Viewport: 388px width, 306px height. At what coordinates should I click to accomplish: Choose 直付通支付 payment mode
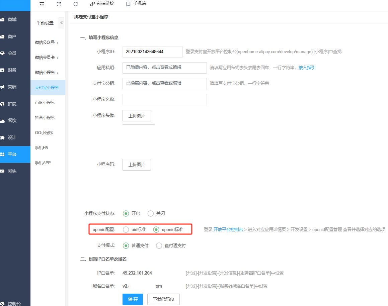[x=159, y=245]
